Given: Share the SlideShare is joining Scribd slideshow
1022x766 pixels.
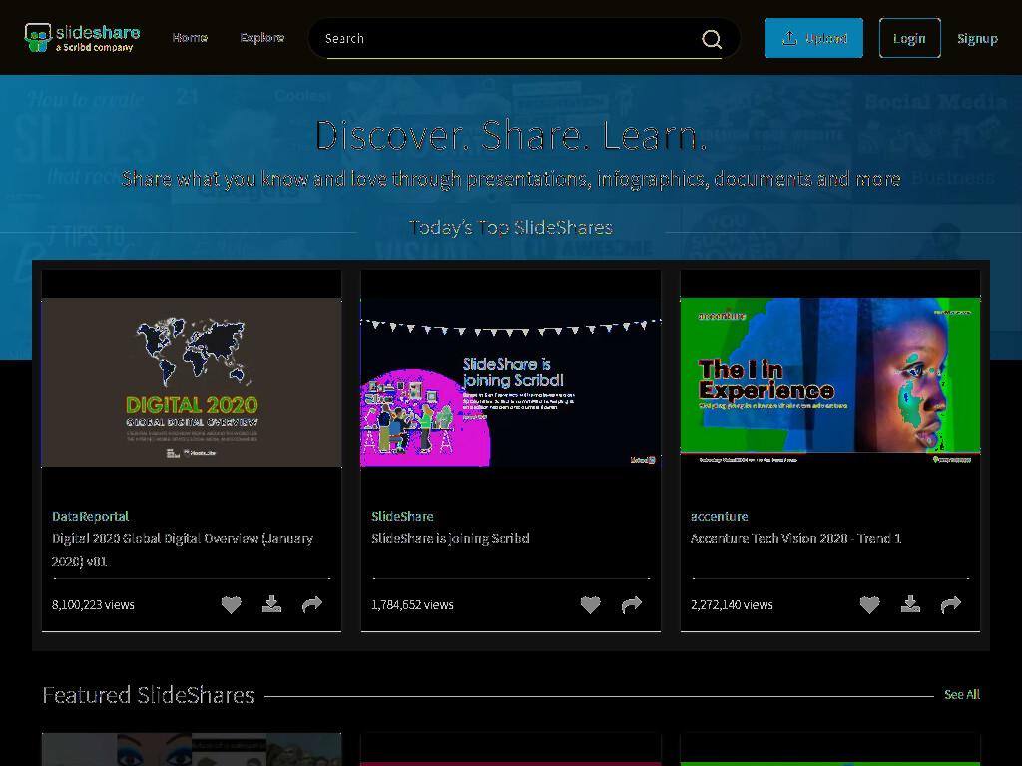Looking at the screenshot, I should click(x=631, y=605).
